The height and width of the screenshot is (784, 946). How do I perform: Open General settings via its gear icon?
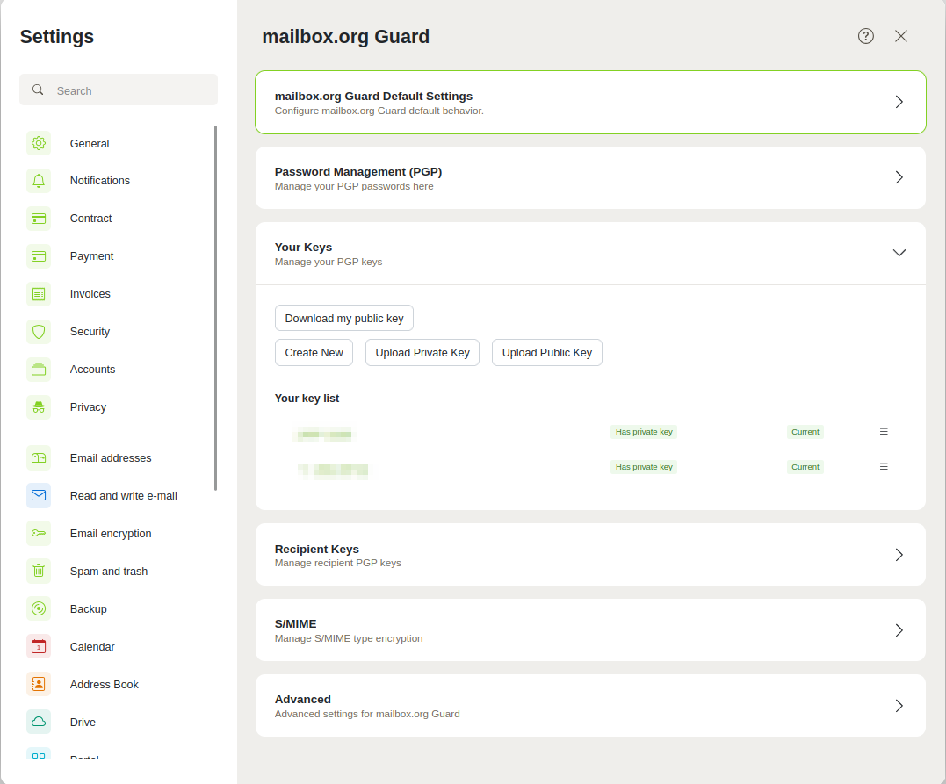point(39,143)
